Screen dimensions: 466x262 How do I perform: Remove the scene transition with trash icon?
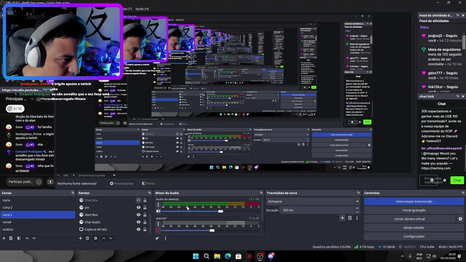pos(350,218)
